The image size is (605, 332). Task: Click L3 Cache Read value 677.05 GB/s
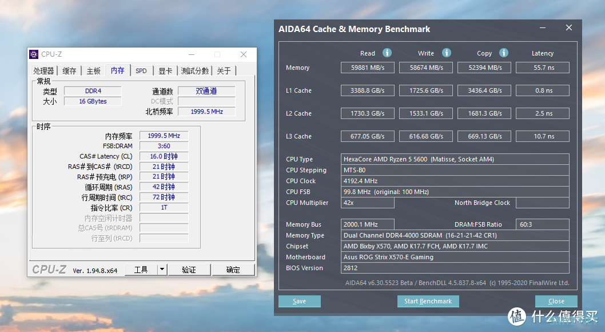point(368,136)
